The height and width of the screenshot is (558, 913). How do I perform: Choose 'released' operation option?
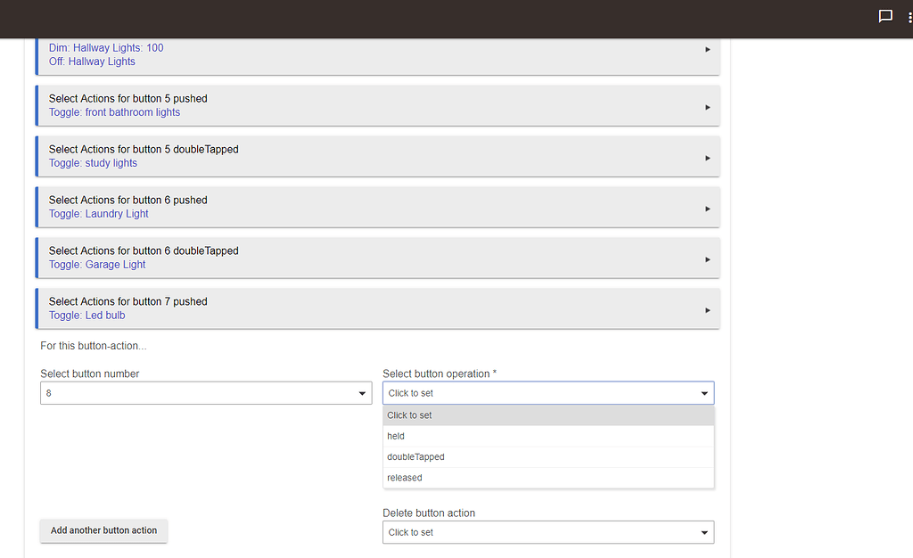[x=548, y=478]
